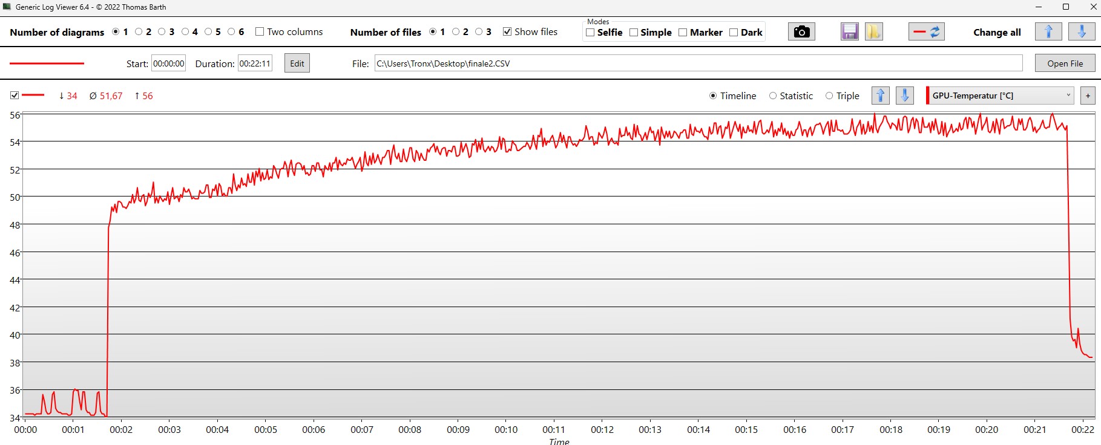The width and height of the screenshot is (1101, 445).
Task: Take a screenshot with the camera icon
Action: pos(801,32)
